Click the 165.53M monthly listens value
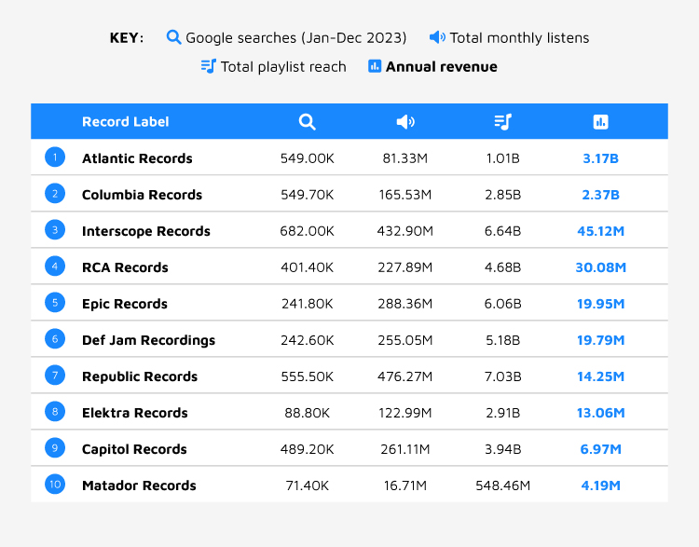 405,195
